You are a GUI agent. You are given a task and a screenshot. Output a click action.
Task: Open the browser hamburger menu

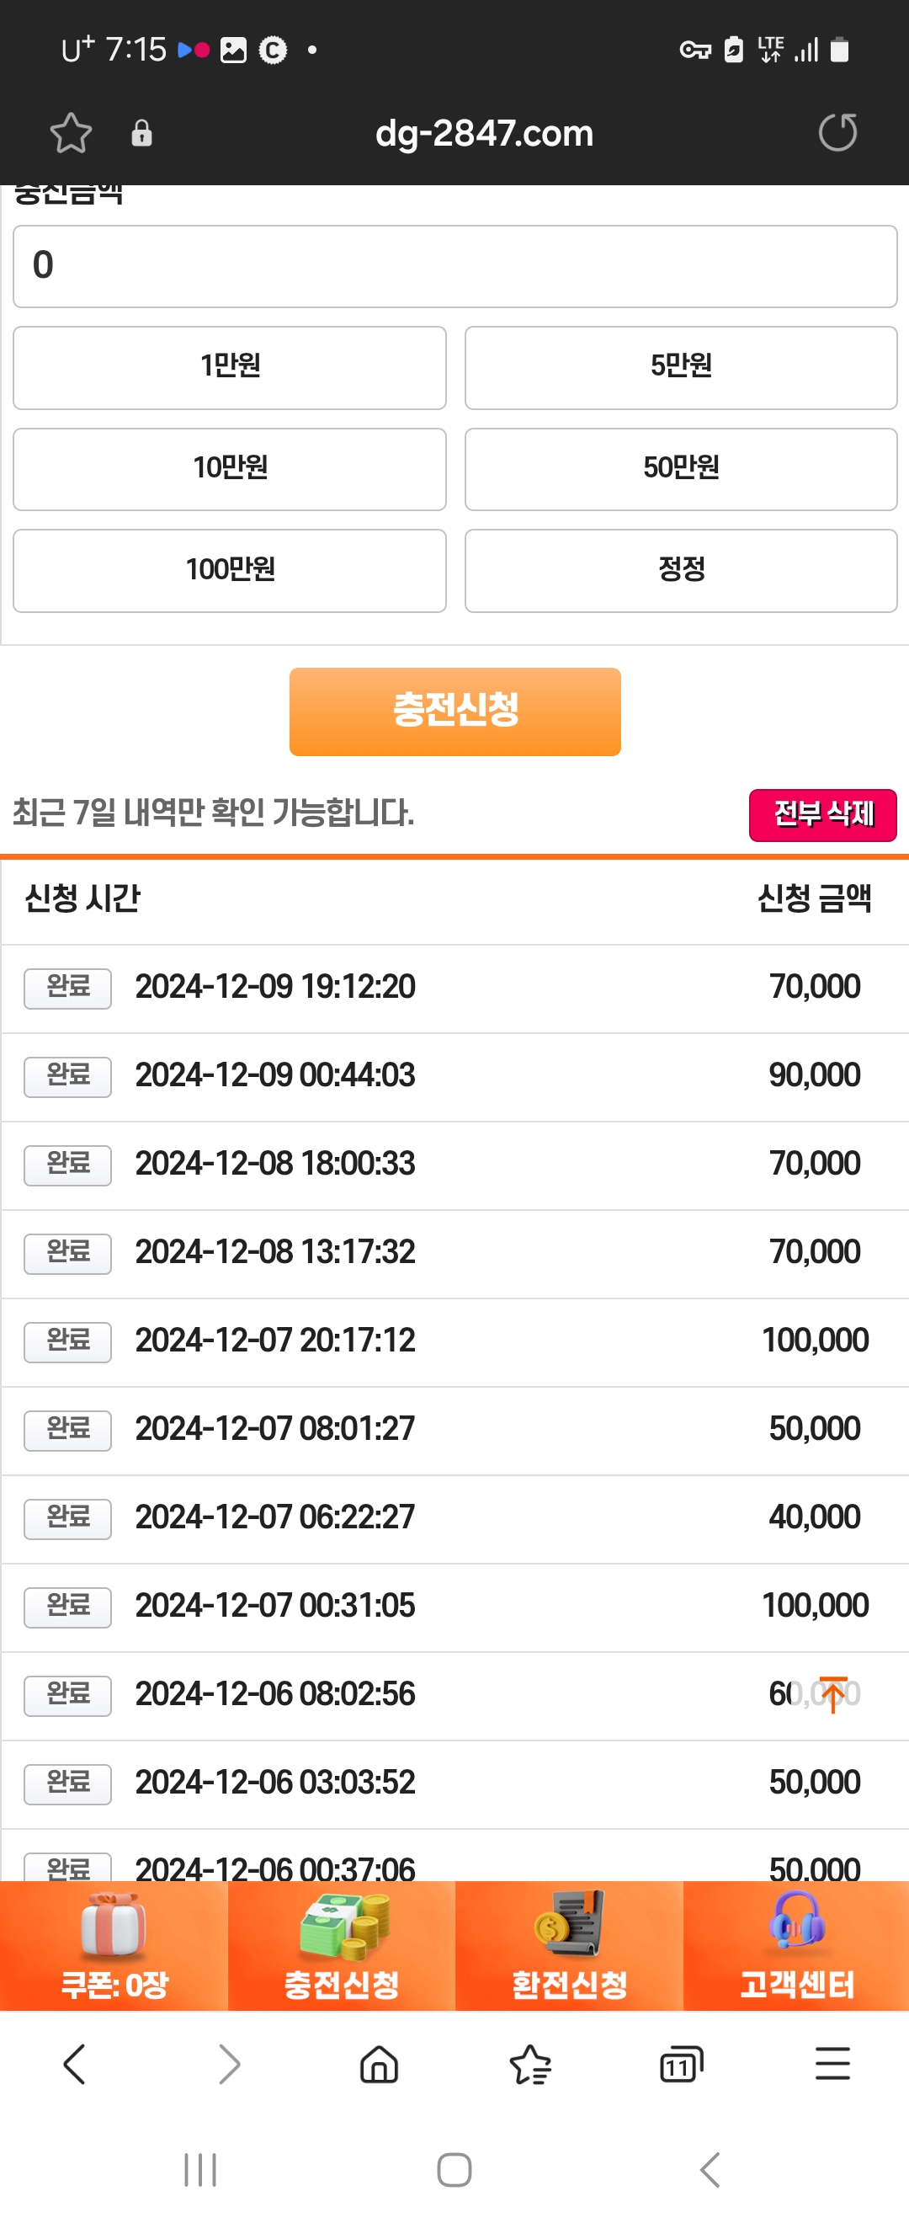click(x=833, y=2064)
